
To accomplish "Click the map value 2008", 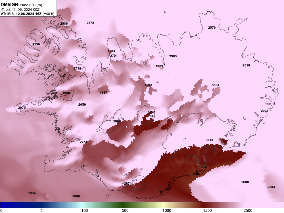I will (x=76, y=196).
